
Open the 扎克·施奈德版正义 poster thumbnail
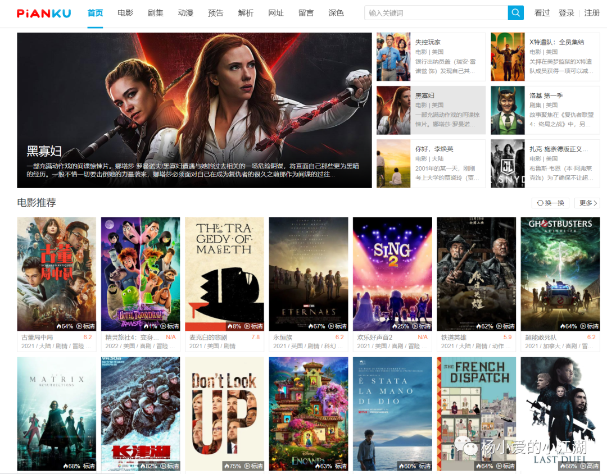(x=508, y=163)
